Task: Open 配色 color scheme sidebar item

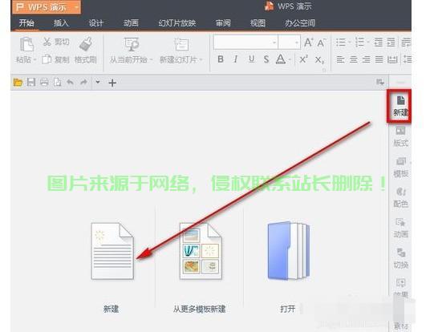Action: pos(400,197)
